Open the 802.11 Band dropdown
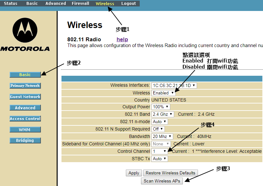This screenshot has width=263, height=186. 163,114
